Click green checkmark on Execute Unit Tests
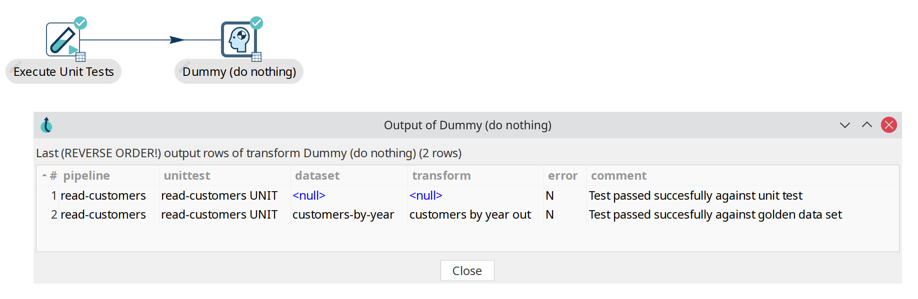This screenshot has width=918, height=299. (80, 23)
